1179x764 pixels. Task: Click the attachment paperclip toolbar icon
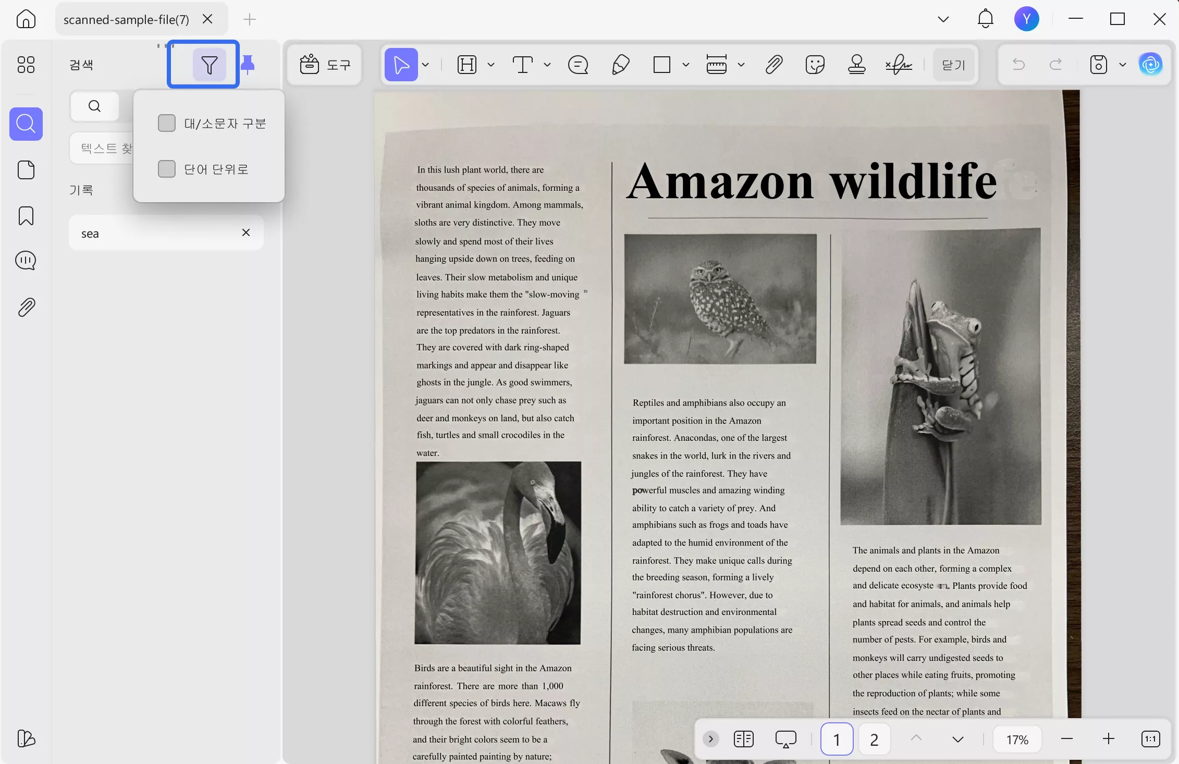coord(774,65)
